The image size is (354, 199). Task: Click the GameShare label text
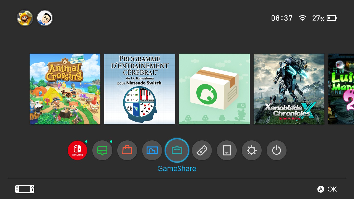pyautogui.click(x=177, y=169)
